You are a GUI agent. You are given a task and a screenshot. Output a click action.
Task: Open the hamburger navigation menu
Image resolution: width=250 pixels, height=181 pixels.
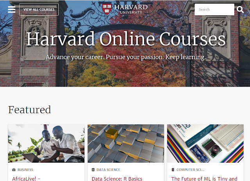[12, 9]
